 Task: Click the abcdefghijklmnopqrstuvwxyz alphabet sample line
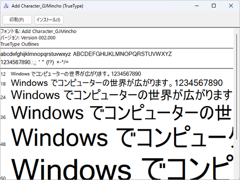point(86,54)
